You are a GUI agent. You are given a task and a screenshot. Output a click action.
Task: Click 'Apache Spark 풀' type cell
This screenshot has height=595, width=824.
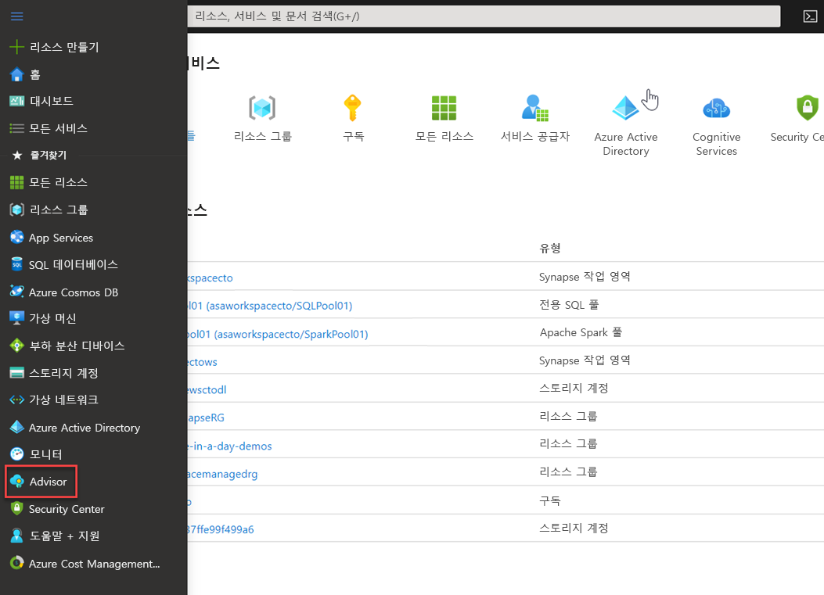click(x=581, y=332)
